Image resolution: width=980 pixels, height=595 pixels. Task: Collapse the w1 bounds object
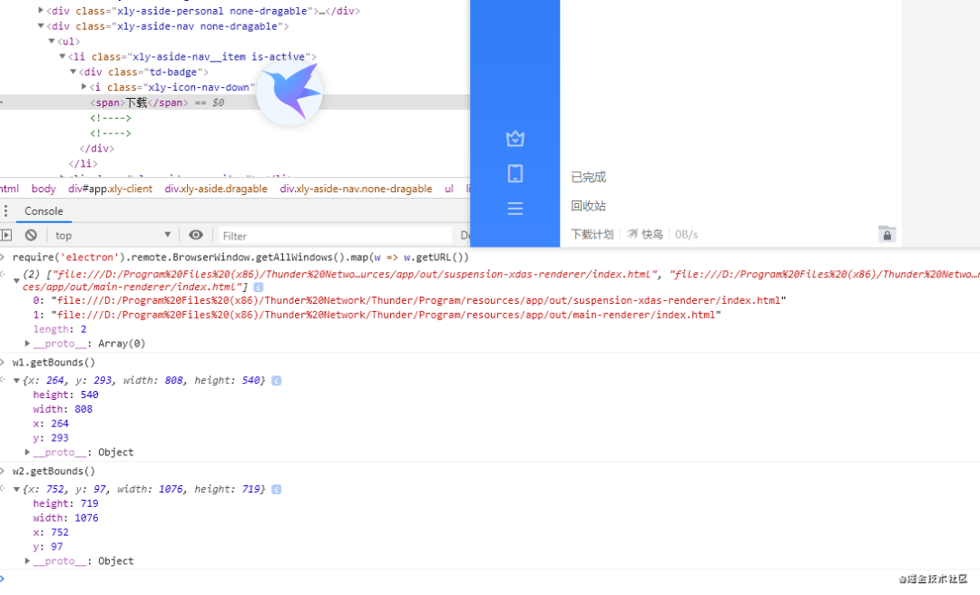click(16, 380)
